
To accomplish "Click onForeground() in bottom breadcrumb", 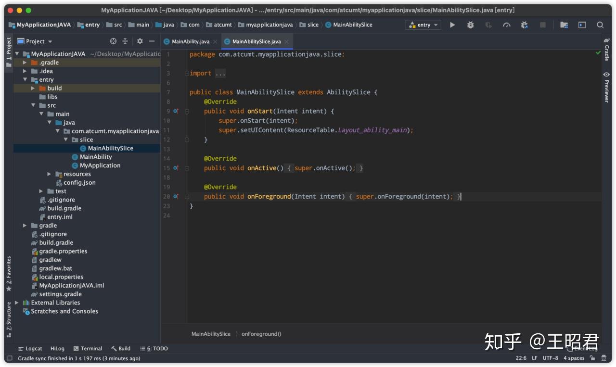I will pyautogui.click(x=261, y=334).
